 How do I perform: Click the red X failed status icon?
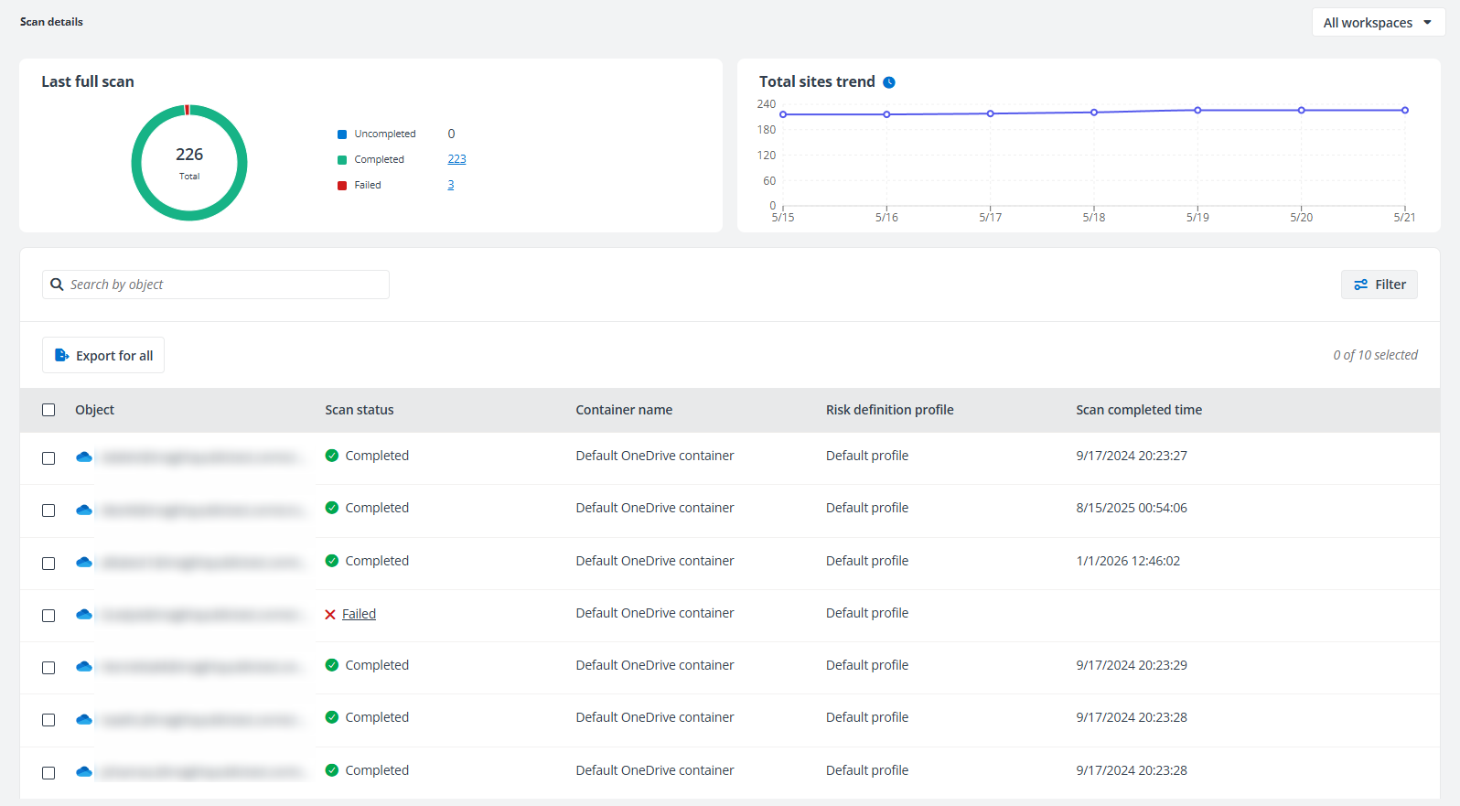330,615
